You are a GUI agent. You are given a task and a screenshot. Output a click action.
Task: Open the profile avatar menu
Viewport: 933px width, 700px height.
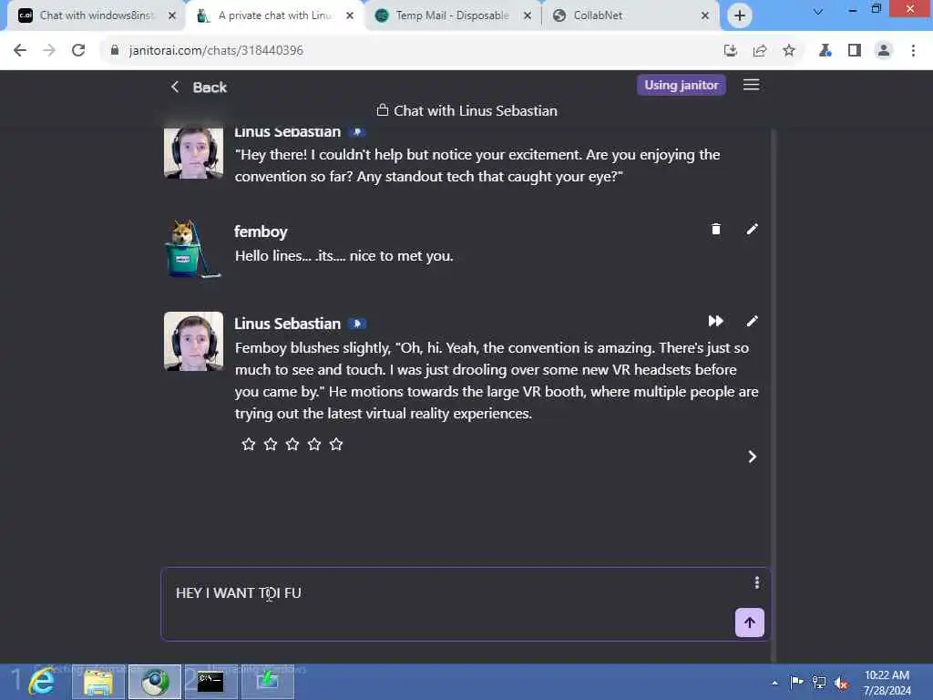(884, 51)
